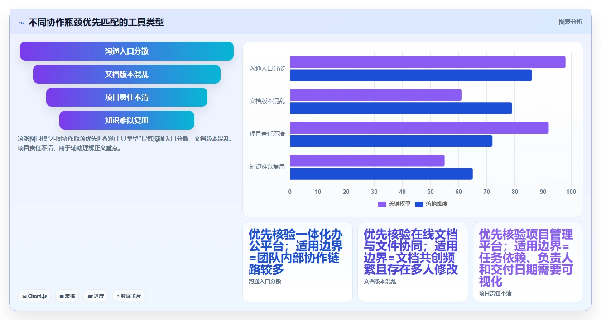This screenshot has width=601, height=320.
Task: Click the 项目责任不清 caption under third card
Action: [495, 293]
